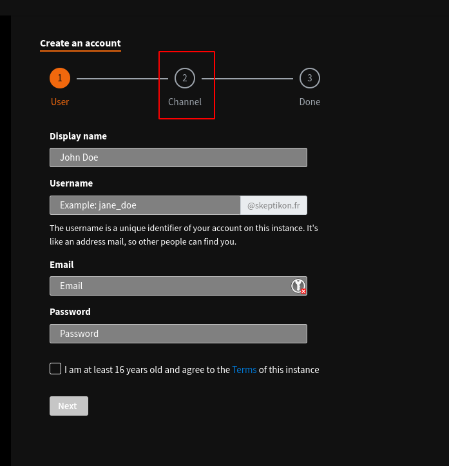The width and height of the screenshot is (449, 466).
Task: Click the @skeptikon.fr domain suffix
Action: click(274, 205)
